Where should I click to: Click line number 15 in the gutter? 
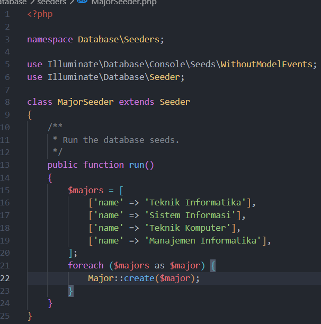[x=5, y=190]
